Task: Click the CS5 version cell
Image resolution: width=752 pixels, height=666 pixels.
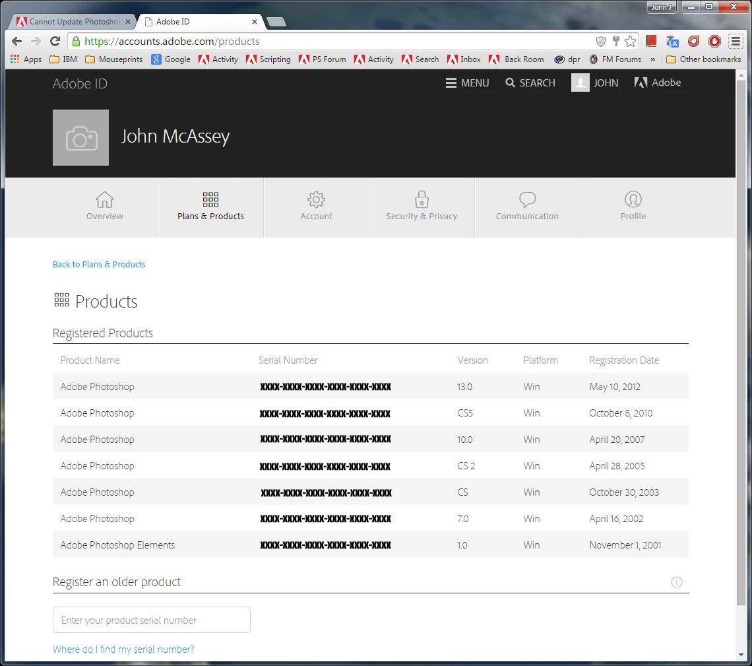Action: click(465, 413)
